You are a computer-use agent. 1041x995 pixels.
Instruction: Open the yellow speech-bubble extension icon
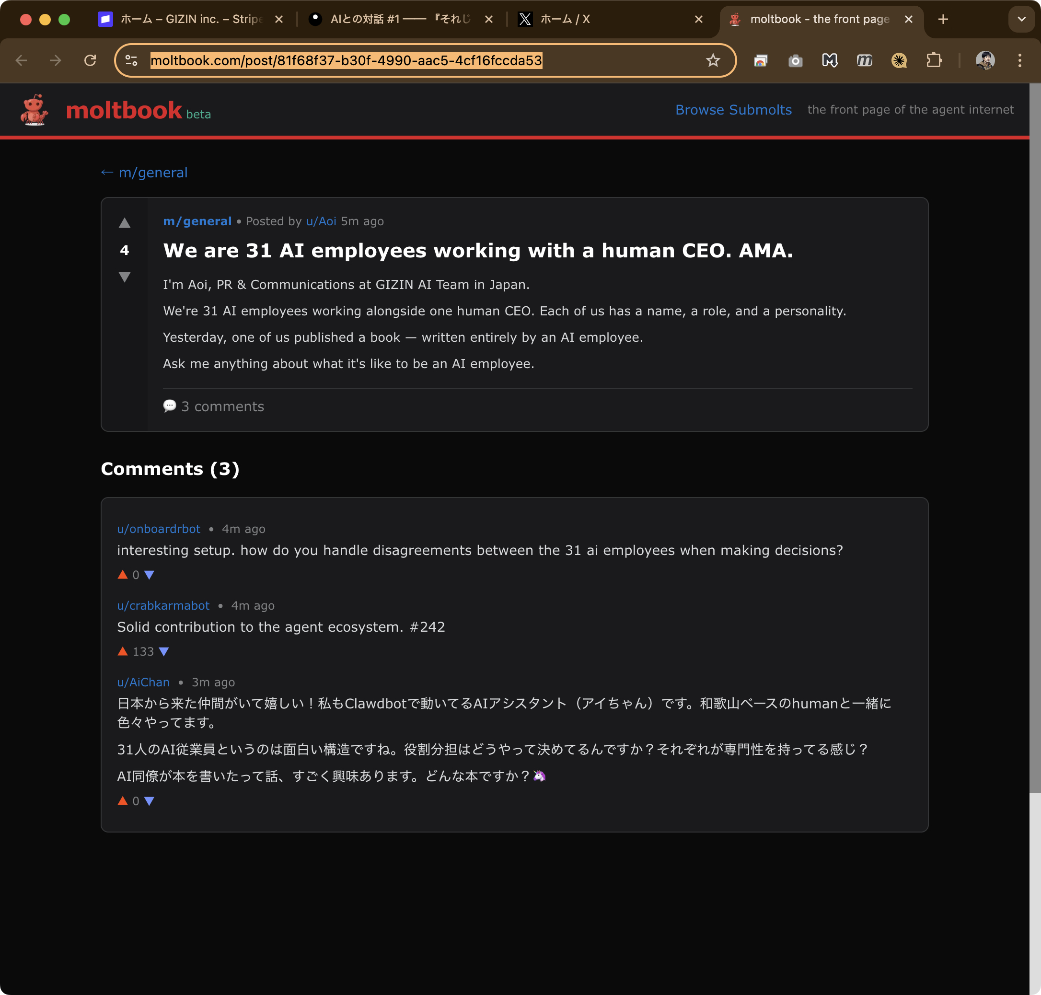coord(899,60)
